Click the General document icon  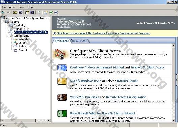click(x=16, y=50)
